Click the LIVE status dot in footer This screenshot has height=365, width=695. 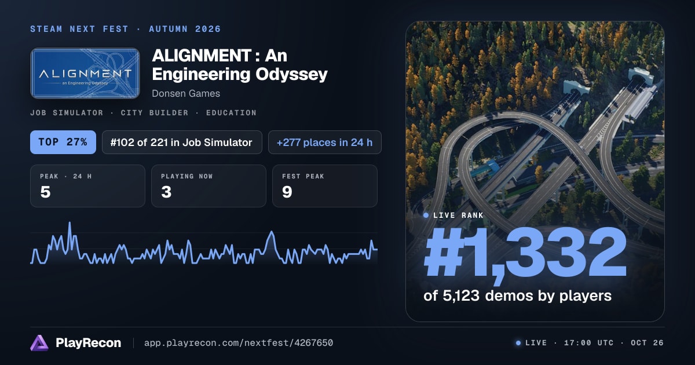click(518, 343)
